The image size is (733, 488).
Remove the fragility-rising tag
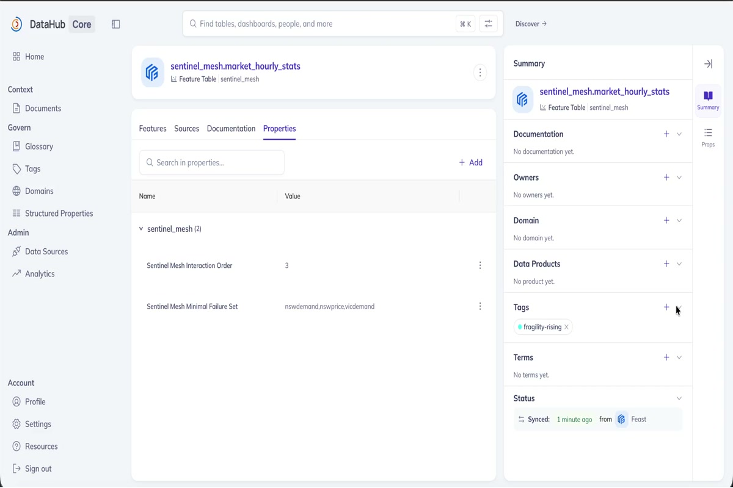566,327
